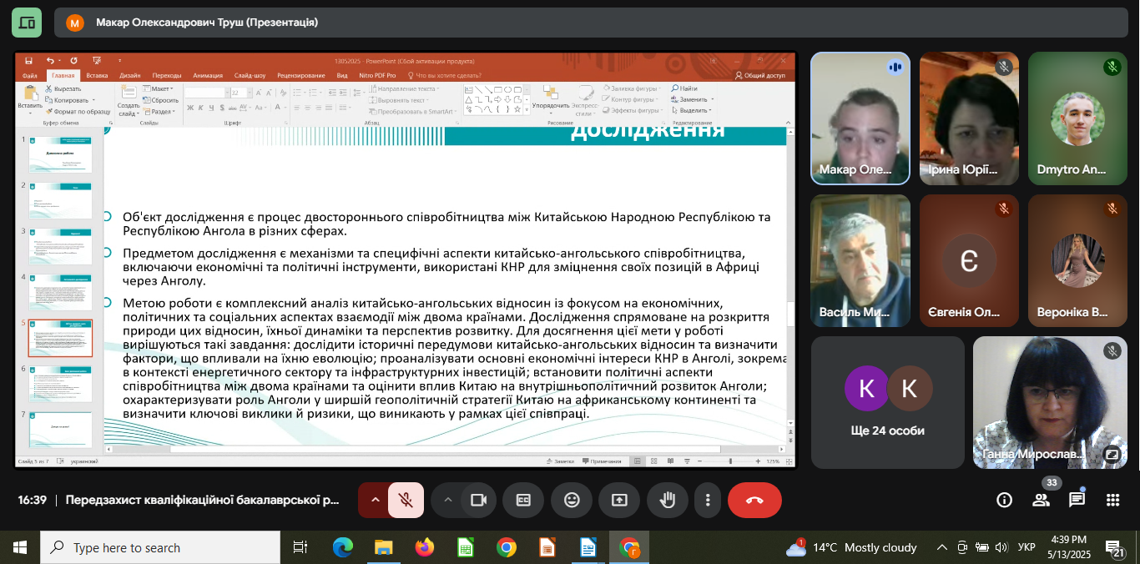Enable closed captions
The width and height of the screenshot is (1140, 564).
pos(524,500)
